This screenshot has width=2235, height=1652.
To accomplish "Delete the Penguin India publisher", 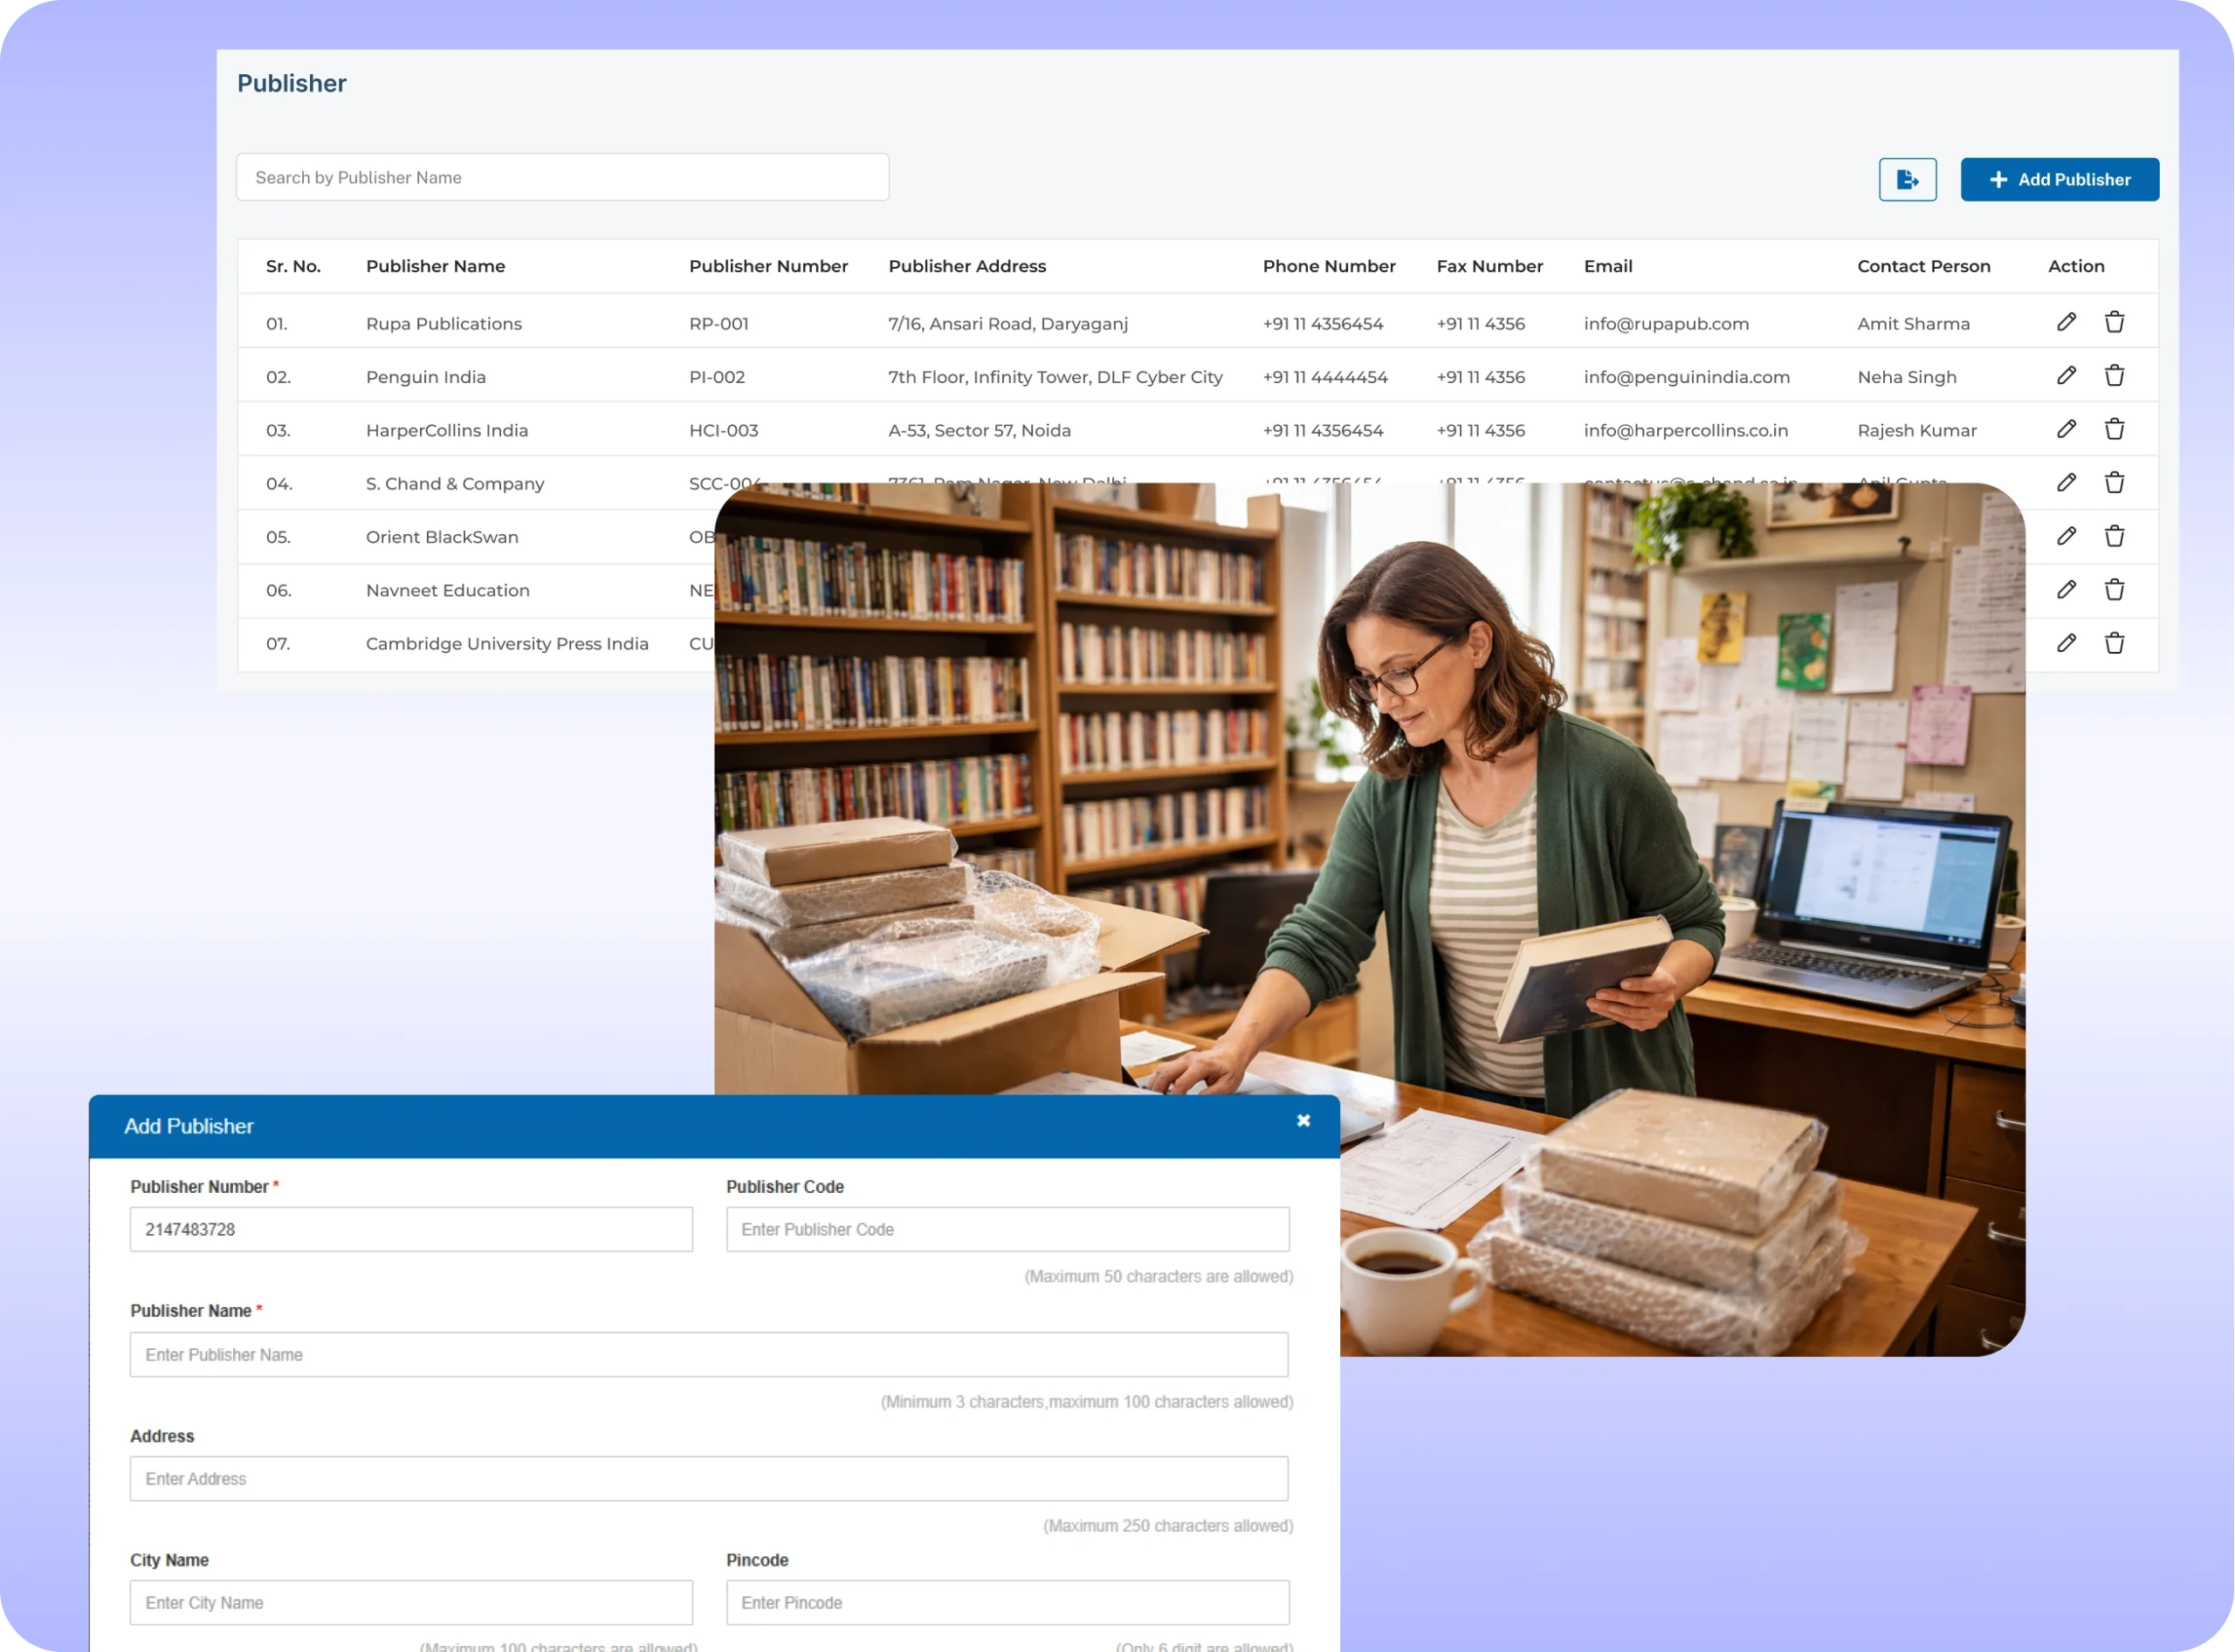I will (2114, 376).
